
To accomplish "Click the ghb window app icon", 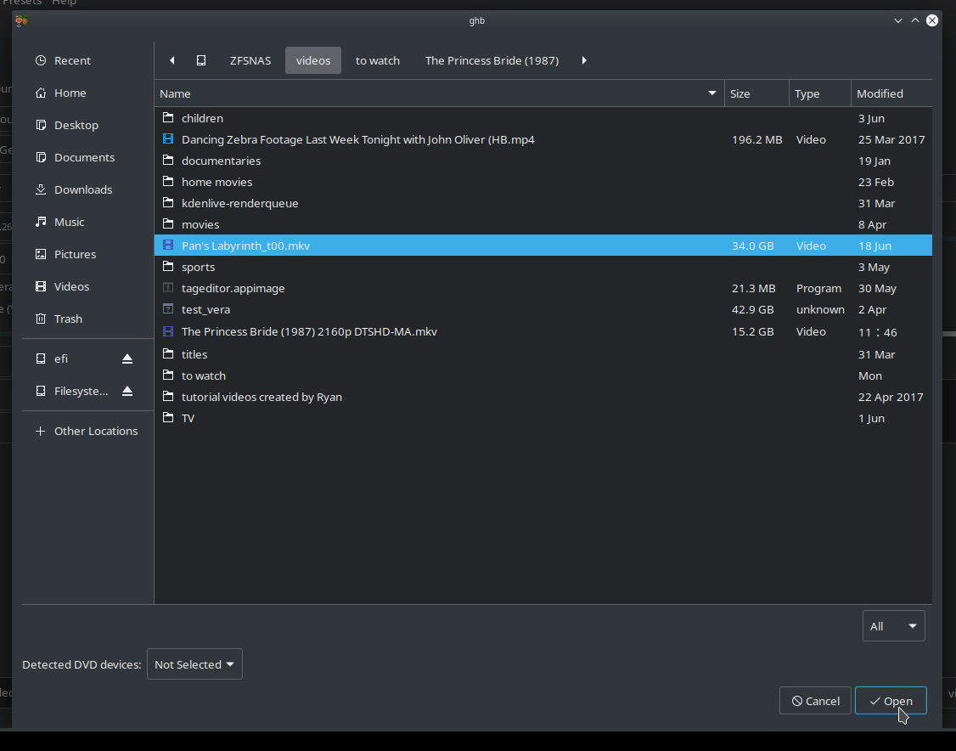I will 22,20.
